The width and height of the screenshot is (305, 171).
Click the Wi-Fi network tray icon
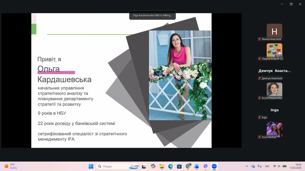275,166
